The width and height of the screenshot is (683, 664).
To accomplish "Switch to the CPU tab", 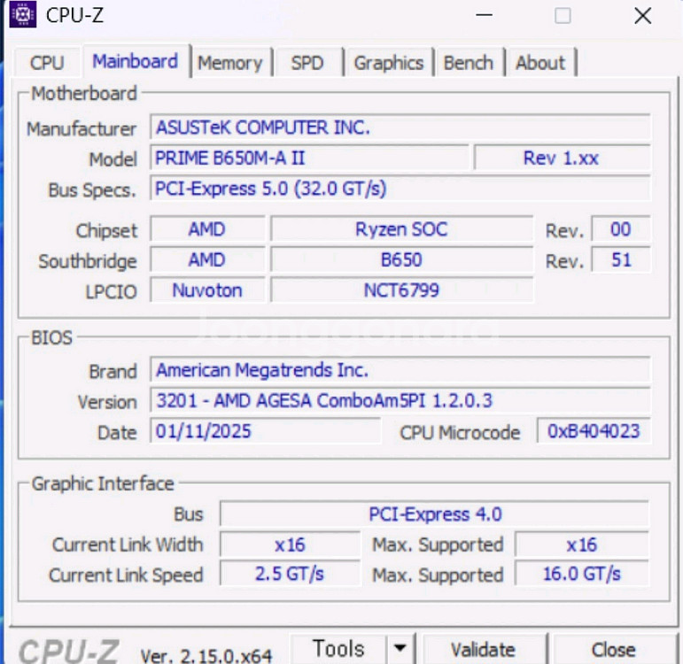I will pos(47,63).
